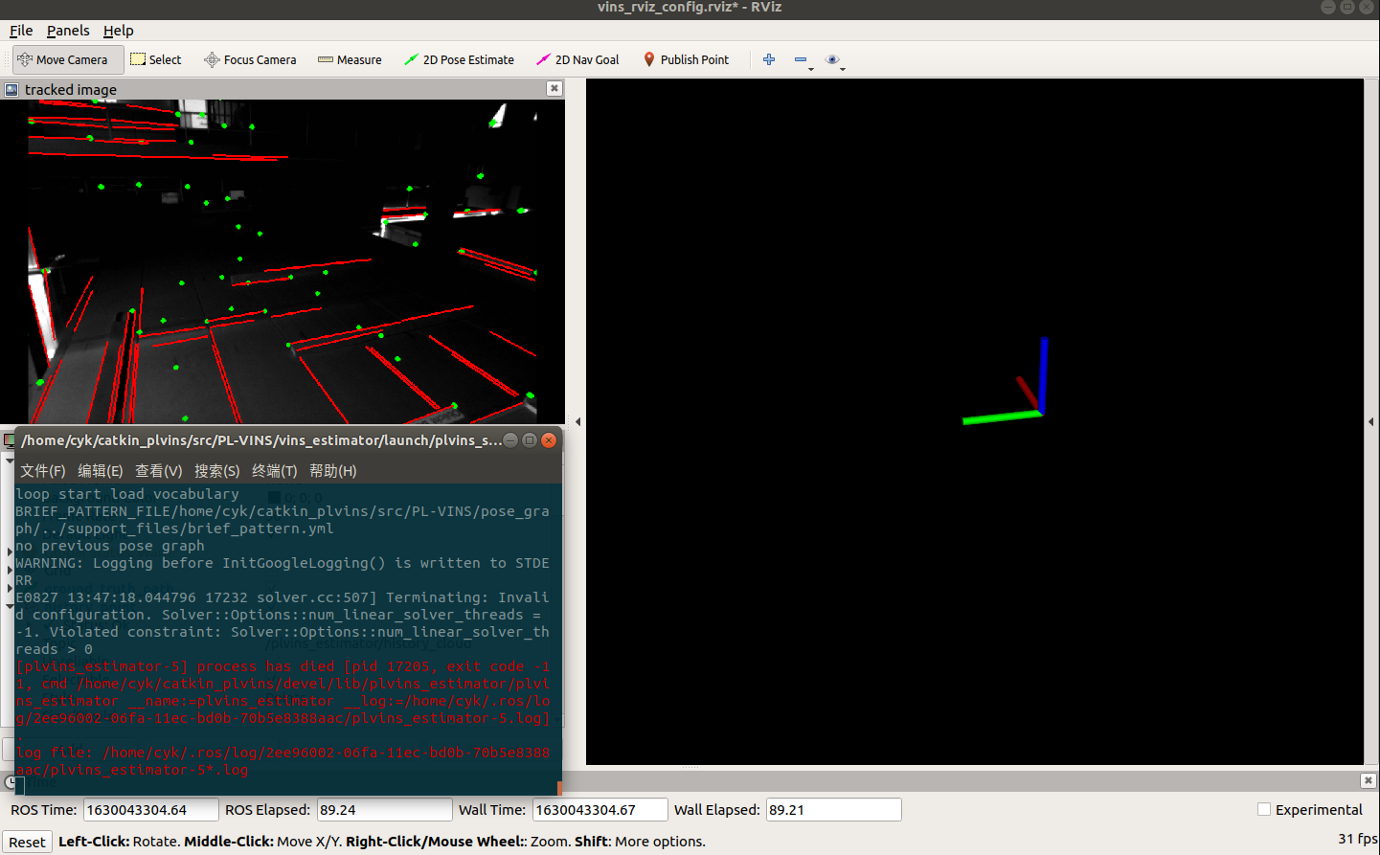Select the Move Camera tool
The height and width of the screenshot is (855, 1380).
(x=67, y=59)
